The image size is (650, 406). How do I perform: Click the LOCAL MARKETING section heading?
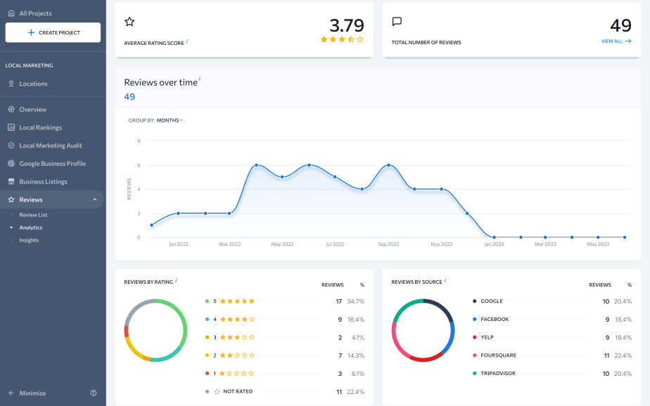pos(29,65)
